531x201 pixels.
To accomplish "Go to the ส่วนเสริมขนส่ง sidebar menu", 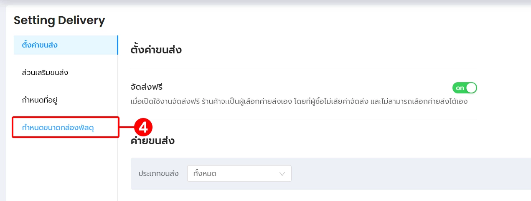I will (45, 73).
